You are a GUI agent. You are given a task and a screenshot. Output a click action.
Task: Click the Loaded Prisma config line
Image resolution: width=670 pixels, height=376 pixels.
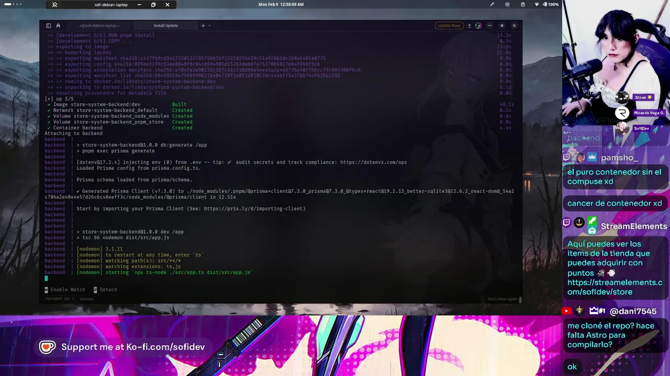(139, 168)
